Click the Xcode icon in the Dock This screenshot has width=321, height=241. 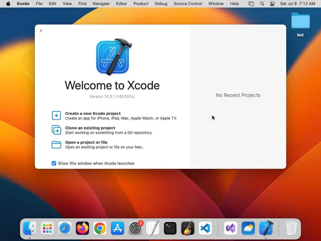tap(266, 228)
